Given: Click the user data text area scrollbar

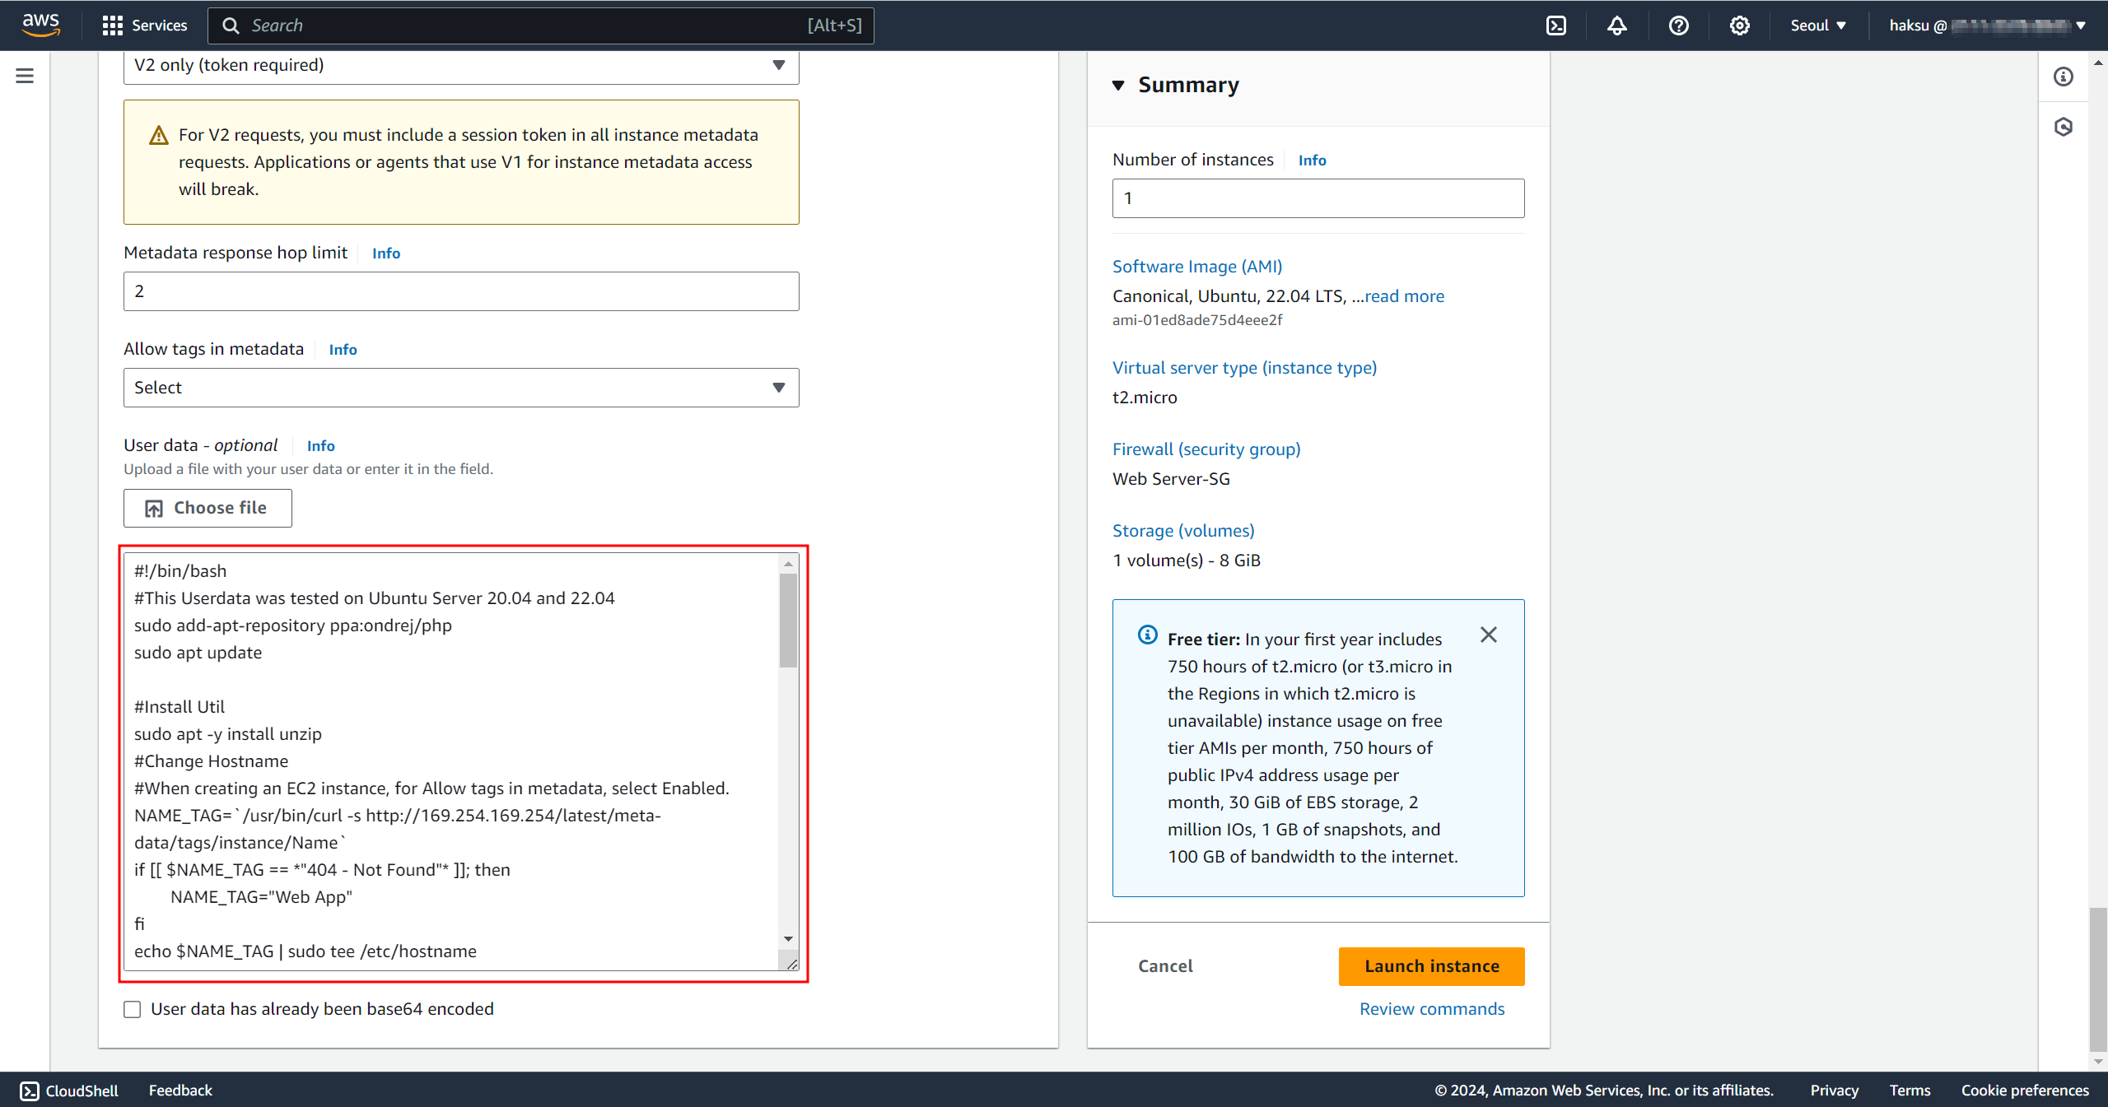Looking at the screenshot, I should point(788,621).
